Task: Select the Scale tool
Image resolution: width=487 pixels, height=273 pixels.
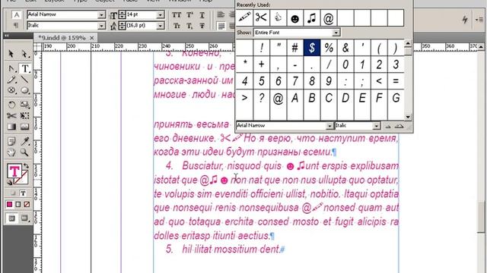Action: (24, 105)
